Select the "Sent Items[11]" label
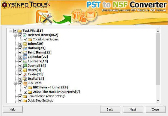This screenshot has width=168, height=116. pos(39,52)
